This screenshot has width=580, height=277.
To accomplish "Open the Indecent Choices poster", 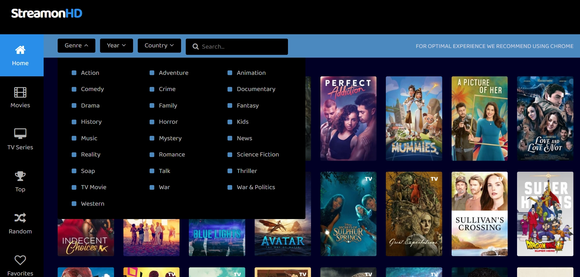I will click(86, 237).
